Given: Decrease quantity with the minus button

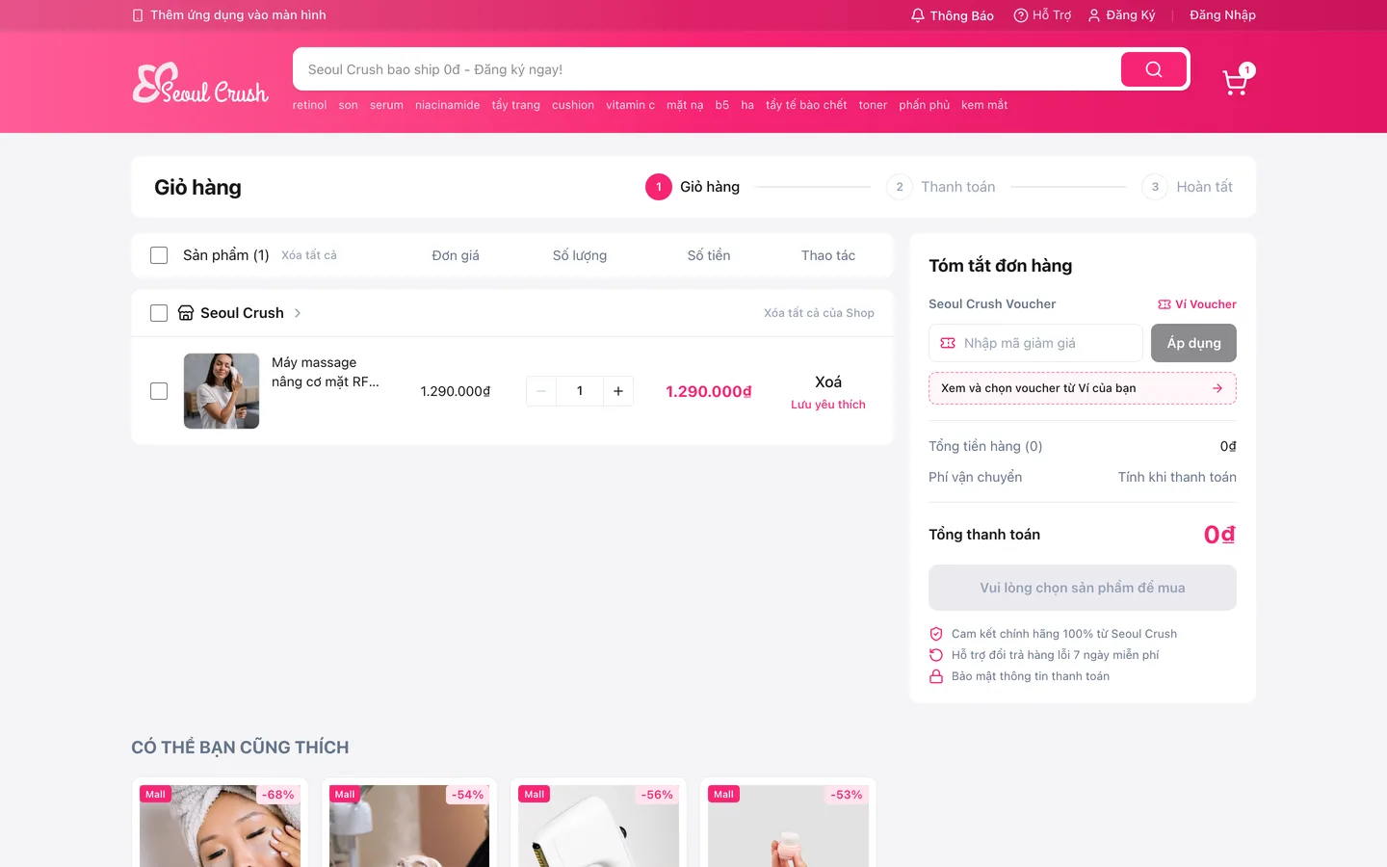Looking at the screenshot, I should click(x=541, y=391).
